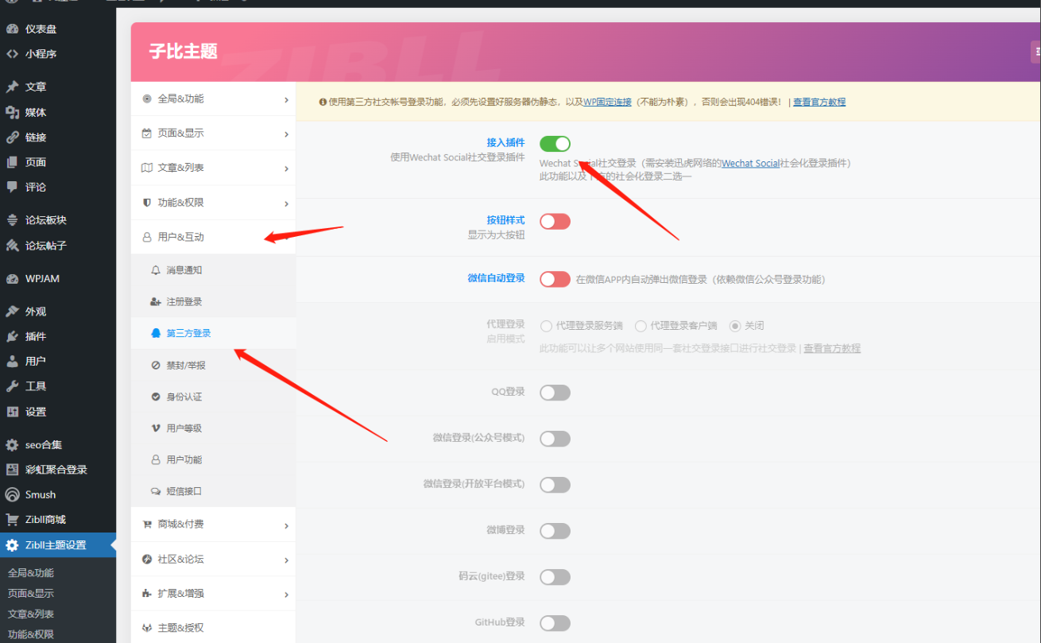This screenshot has height=643, width=1041.
Task: Expand the 全局&功能 section
Action: (212, 99)
